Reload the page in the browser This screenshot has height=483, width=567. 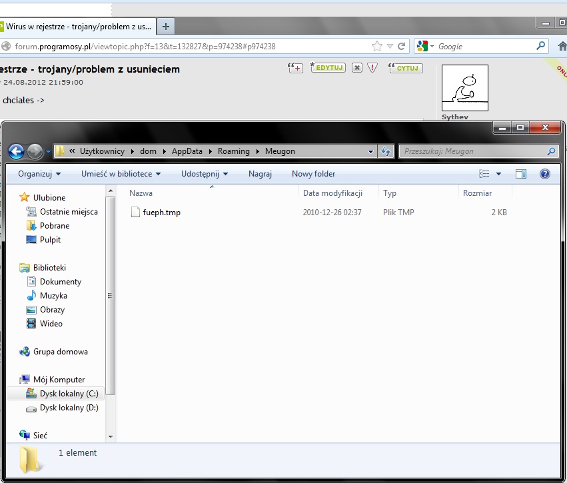point(401,47)
